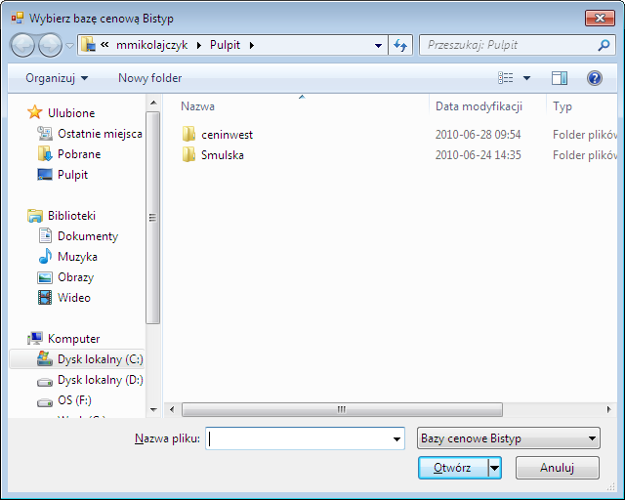Select the Smulska folder
625x500 pixels.
pos(223,155)
